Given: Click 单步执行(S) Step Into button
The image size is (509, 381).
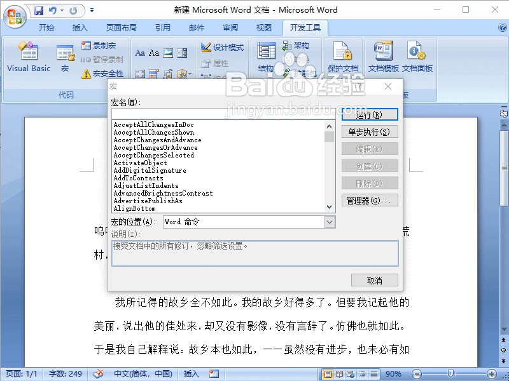Looking at the screenshot, I should pos(370,132).
